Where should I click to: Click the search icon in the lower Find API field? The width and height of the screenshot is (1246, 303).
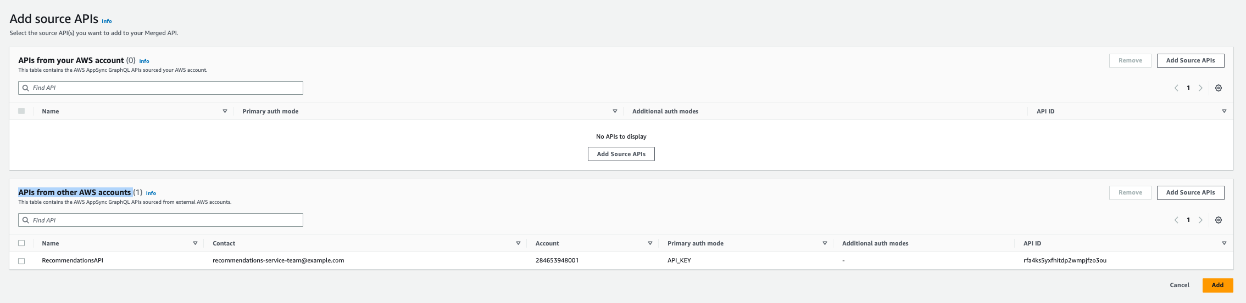[x=26, y=220]
